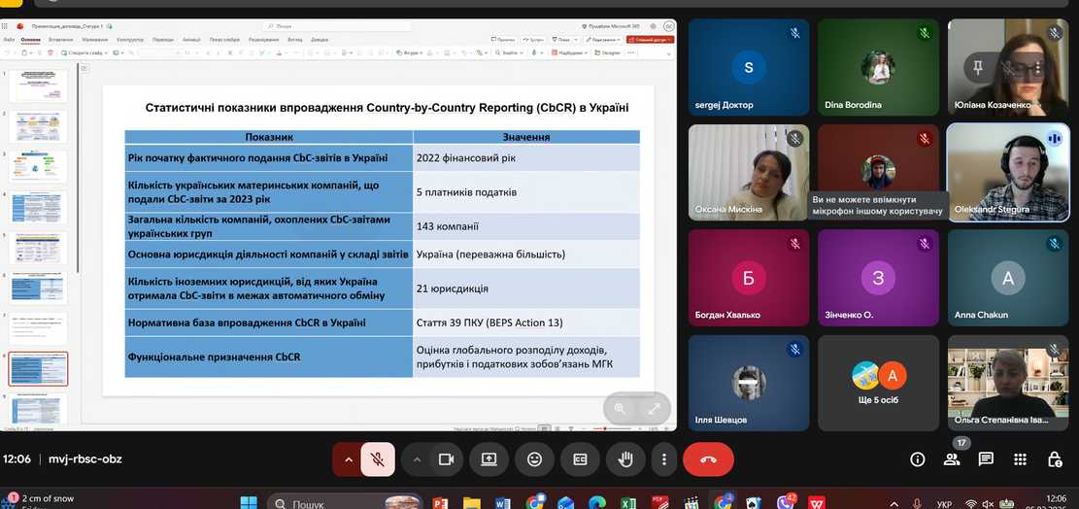Unmute the microphone in Meet toolbar

tap(378, 459)
